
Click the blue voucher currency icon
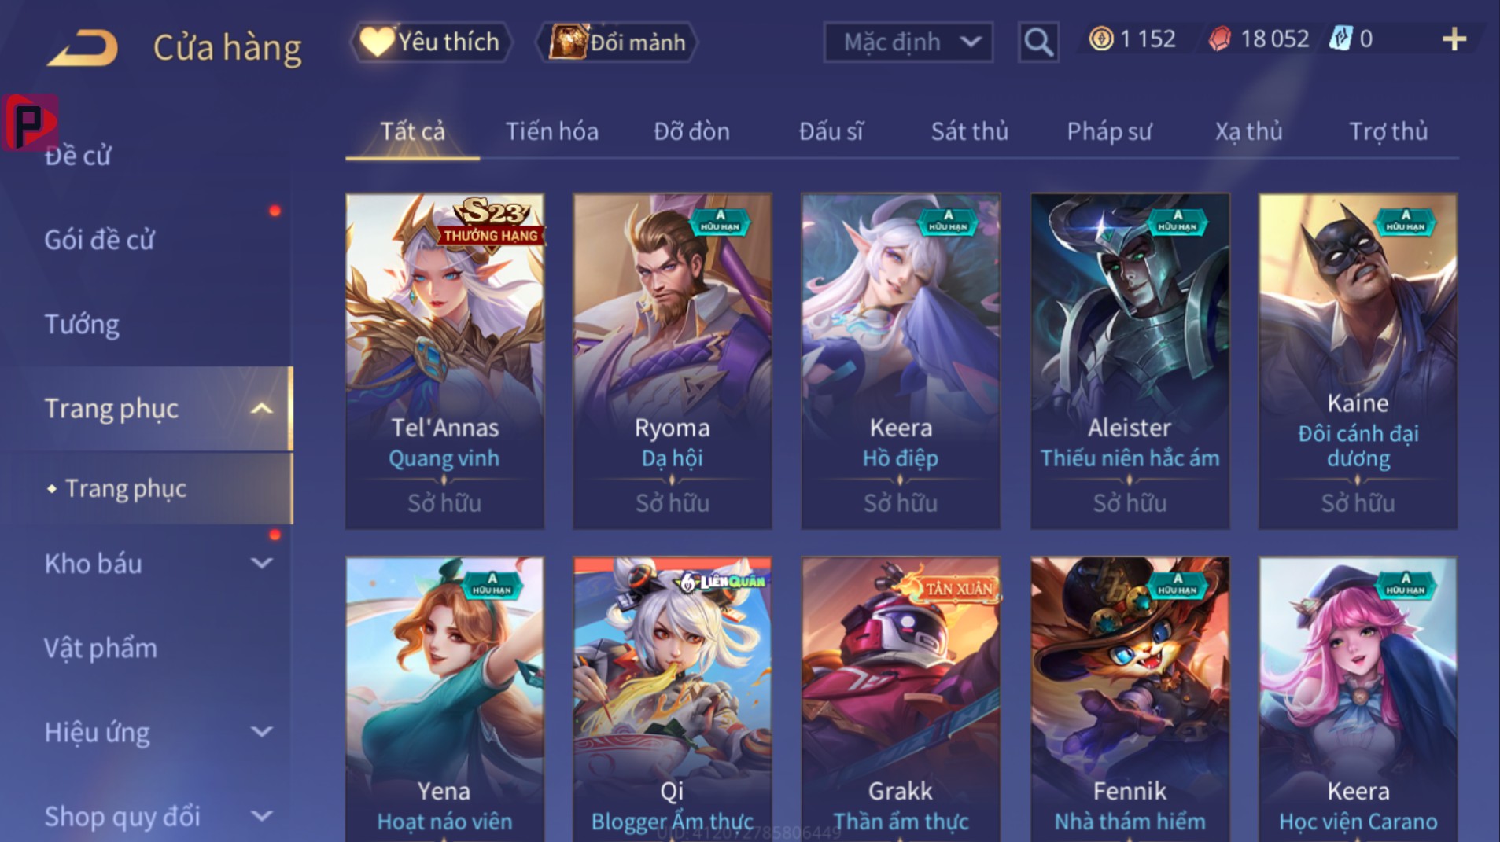click(x=1340, y=39)
